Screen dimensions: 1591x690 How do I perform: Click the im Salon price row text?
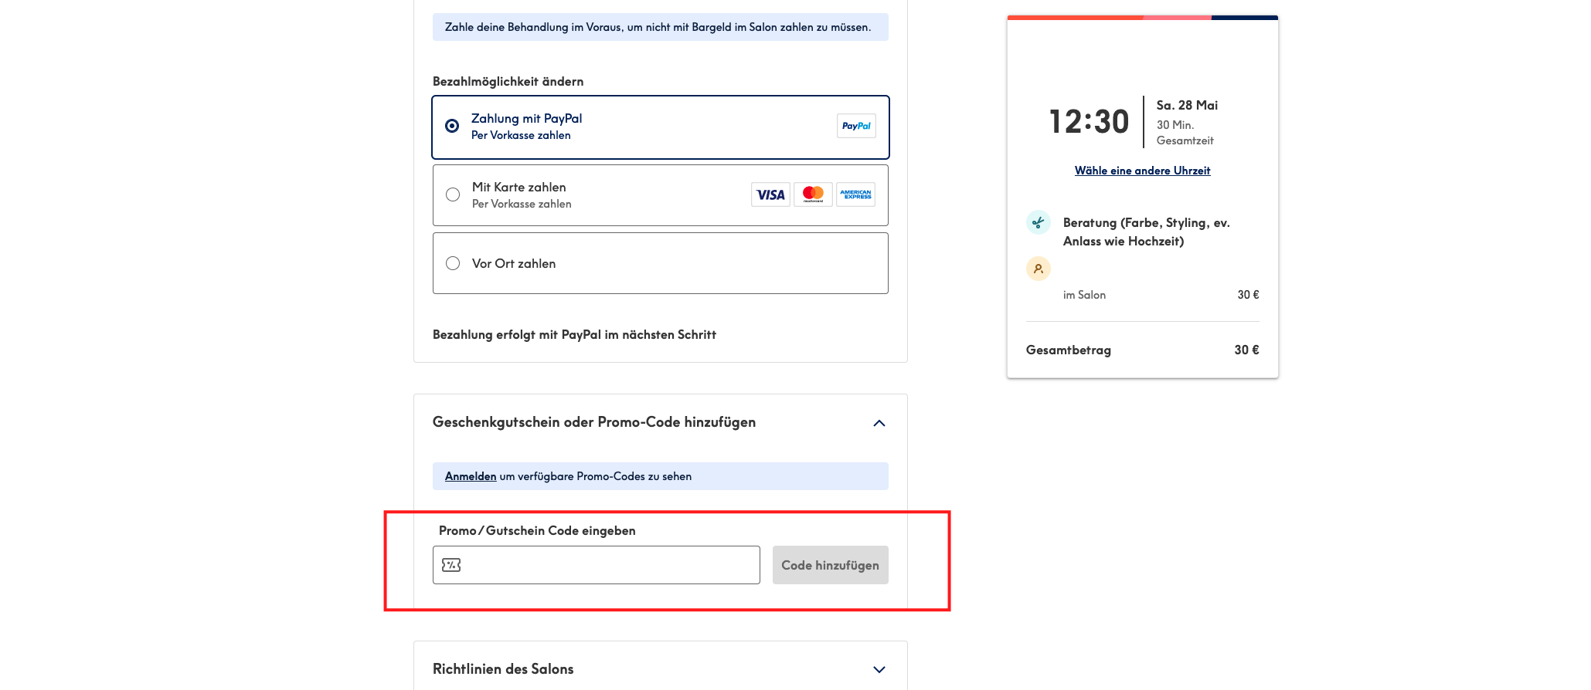click(x=1084, y=295)
